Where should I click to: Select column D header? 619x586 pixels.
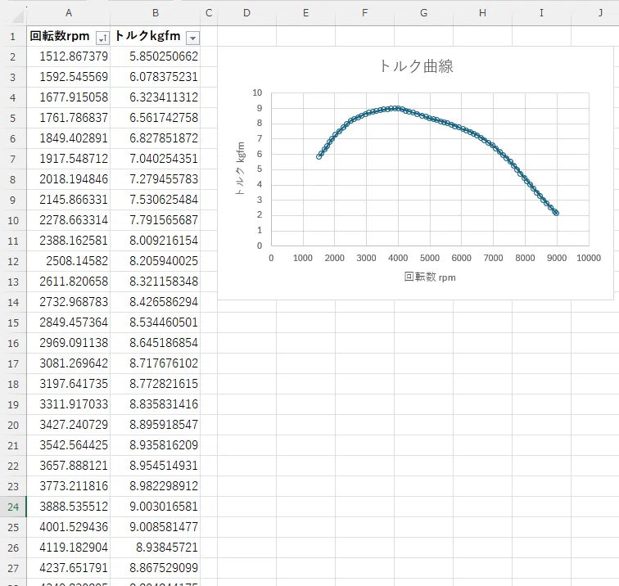point(246,13)
